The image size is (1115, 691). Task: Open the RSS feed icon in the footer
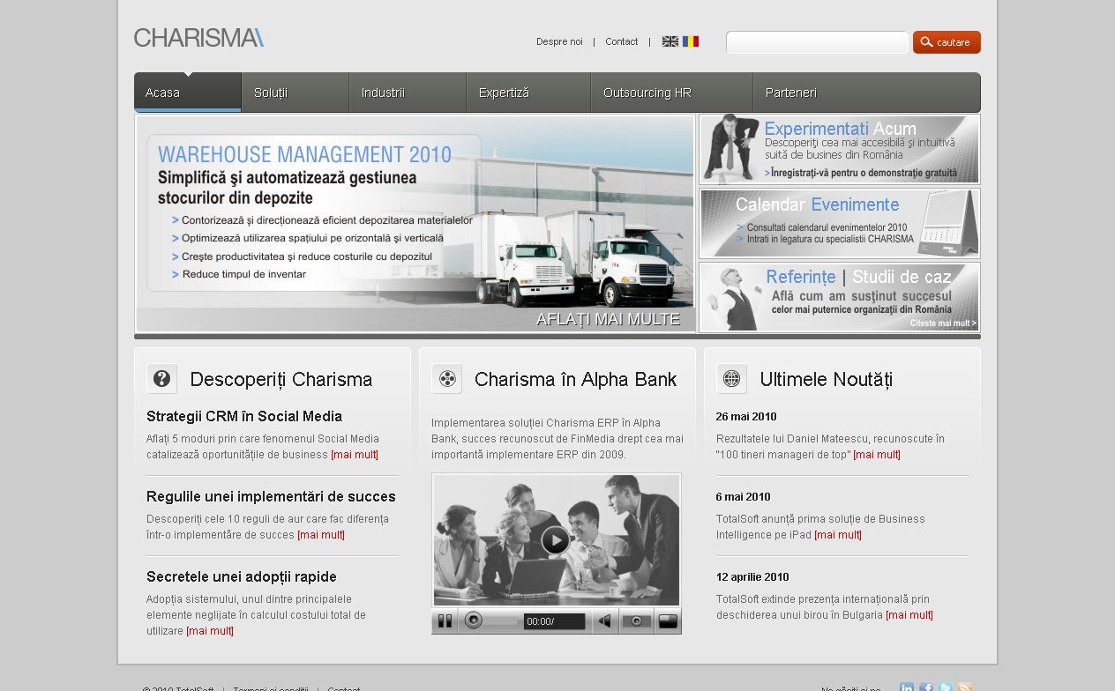tap(965, 687)
